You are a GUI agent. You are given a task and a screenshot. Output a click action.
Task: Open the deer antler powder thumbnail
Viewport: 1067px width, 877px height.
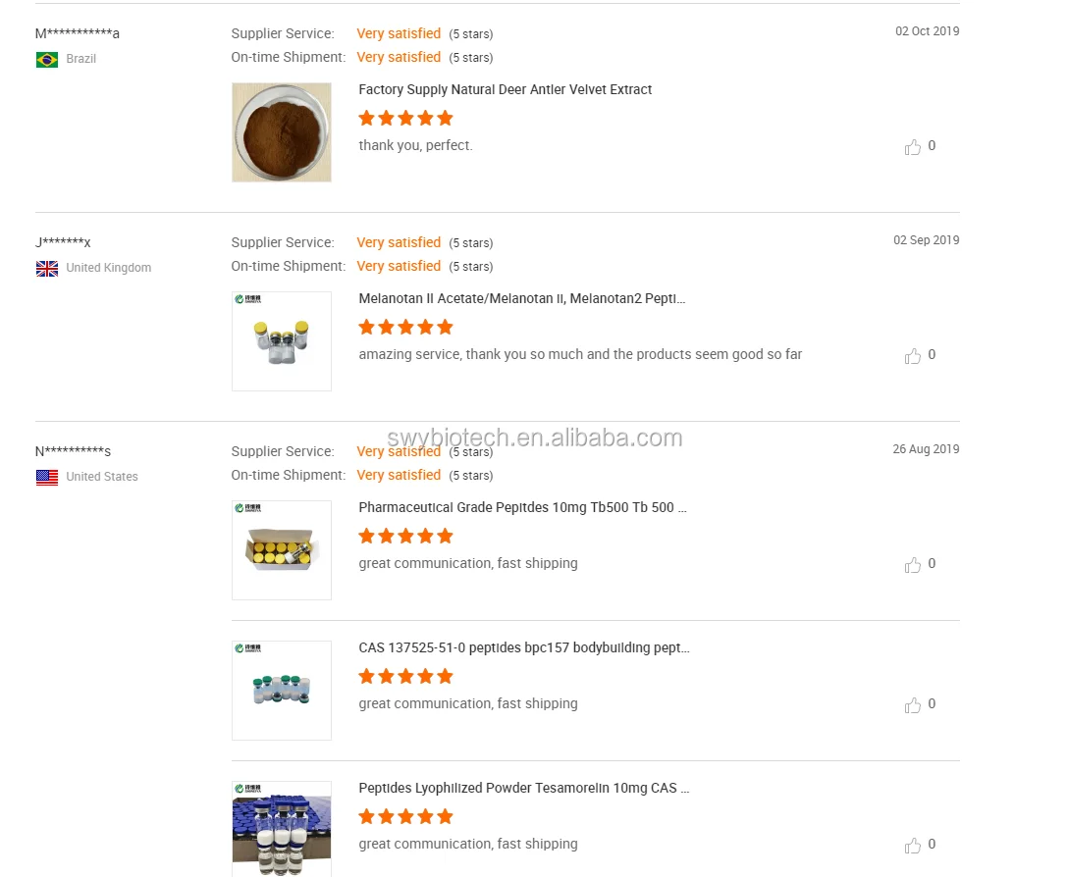click(282, 132)
